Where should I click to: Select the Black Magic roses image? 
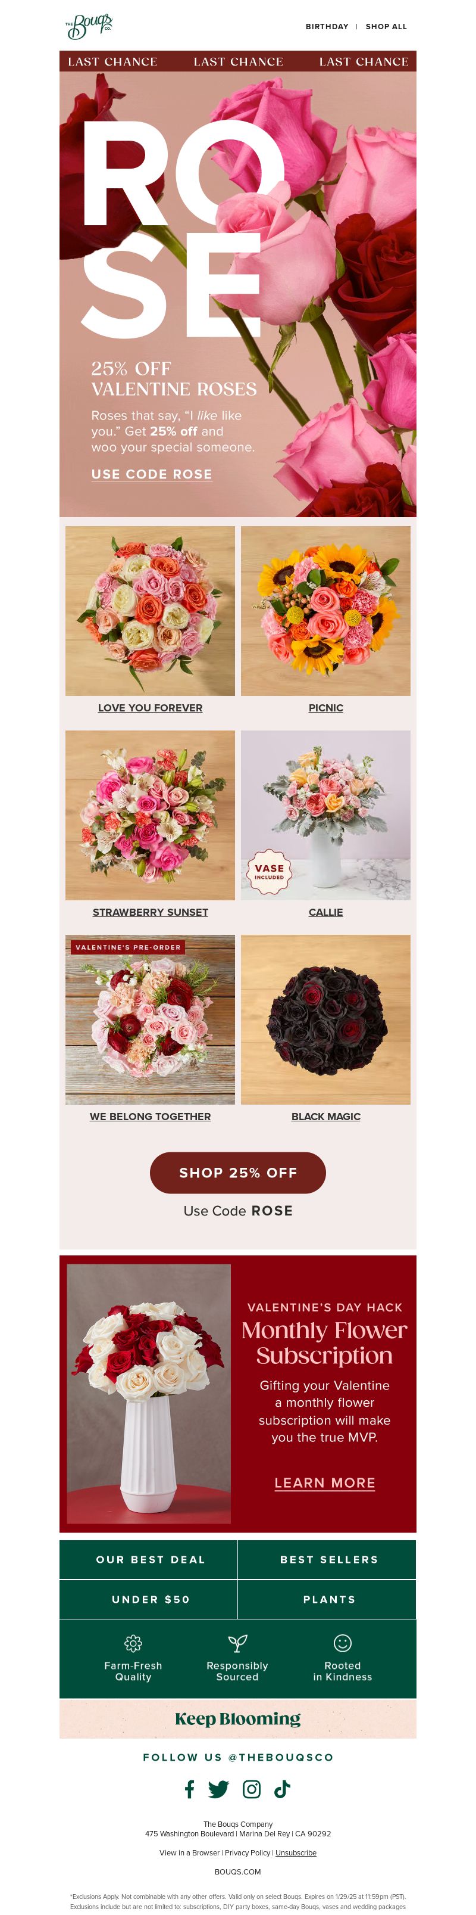326,1019
